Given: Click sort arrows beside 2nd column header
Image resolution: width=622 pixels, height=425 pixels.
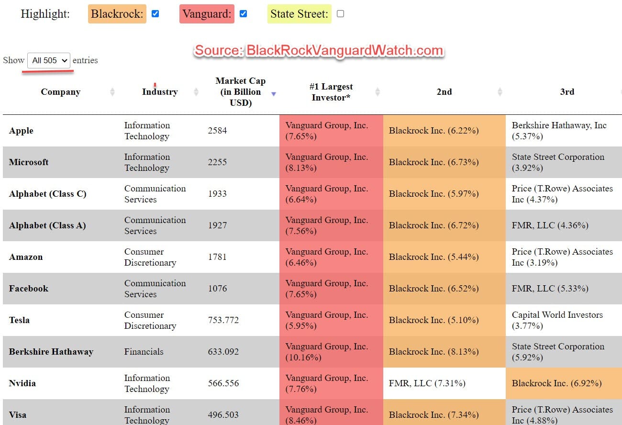Looking at the screenshot, I should [500, 92].
